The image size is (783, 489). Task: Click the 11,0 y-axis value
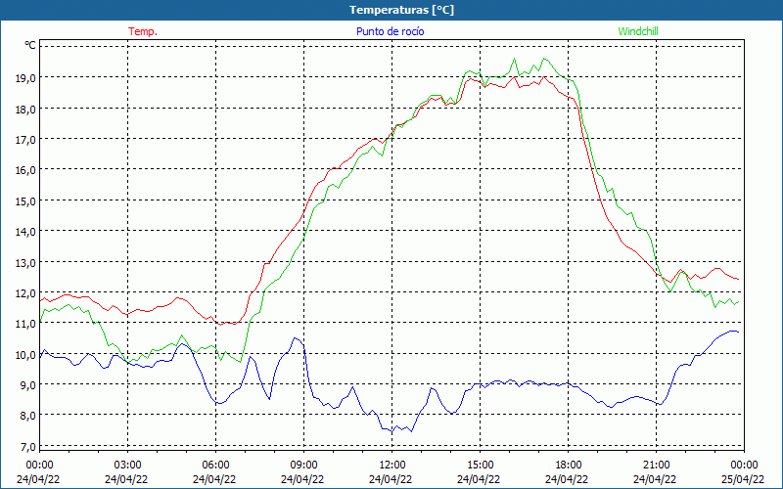tap(25, 324)
